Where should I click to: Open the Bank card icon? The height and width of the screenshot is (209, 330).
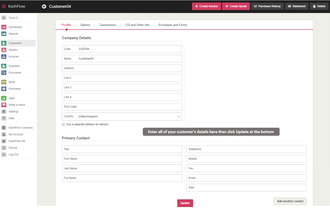4,82
